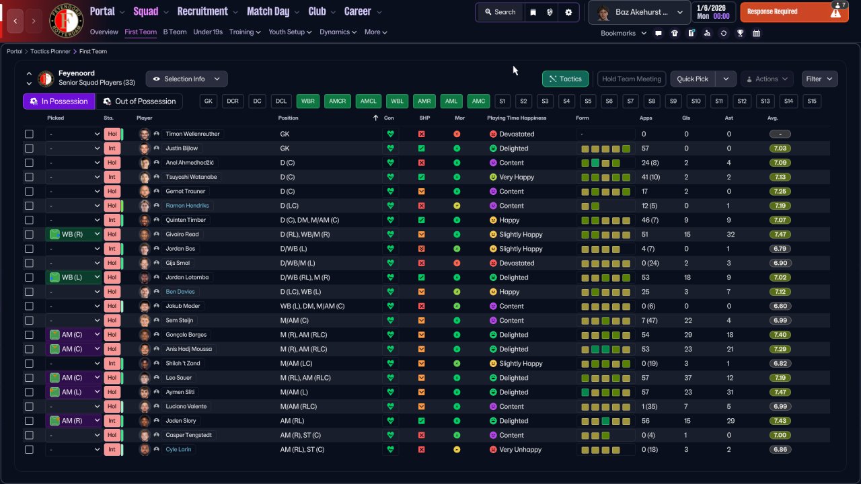Open the calendar schedule shortcut
Viewport: 861px width, 484px height.
point(757,33)
